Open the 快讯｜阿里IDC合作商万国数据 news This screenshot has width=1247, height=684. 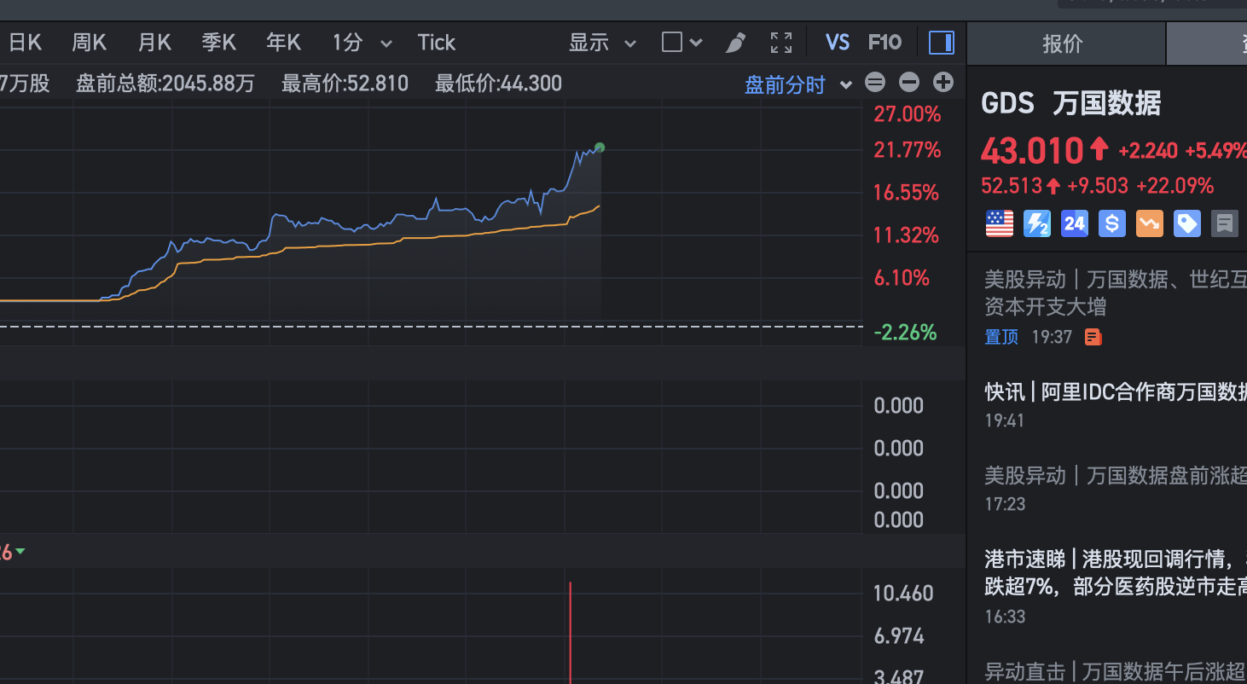point(1116,391)
